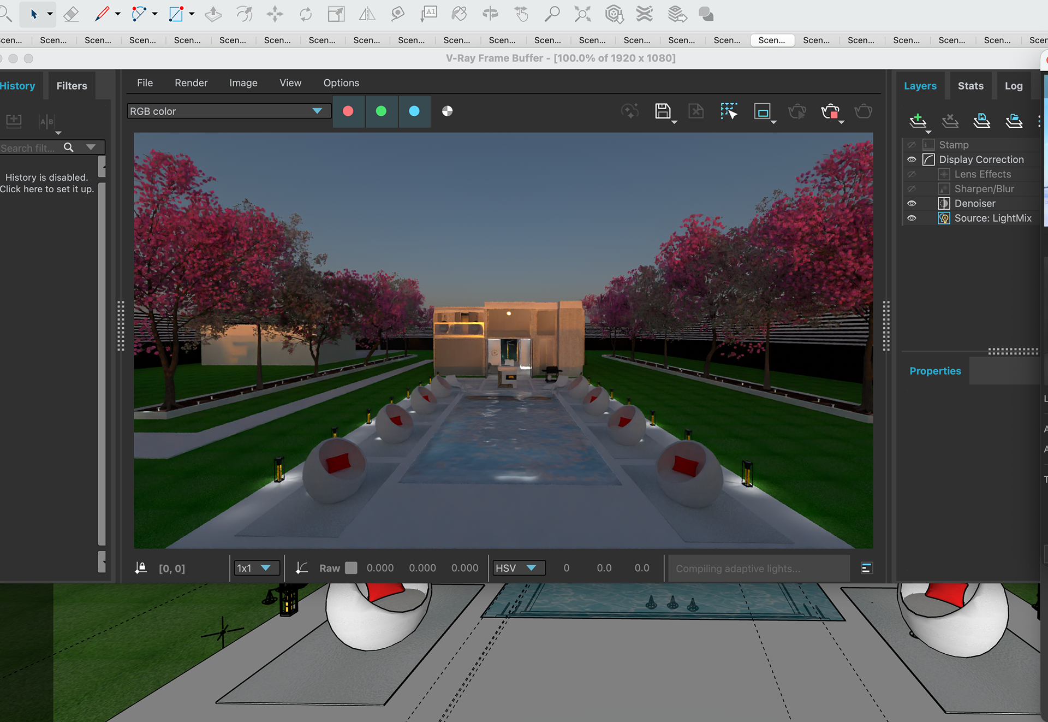Toggle Denoiser layer visibility

click(912, 203)
